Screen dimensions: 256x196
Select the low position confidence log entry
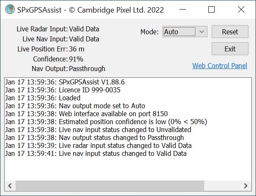(x=106, y=122)
